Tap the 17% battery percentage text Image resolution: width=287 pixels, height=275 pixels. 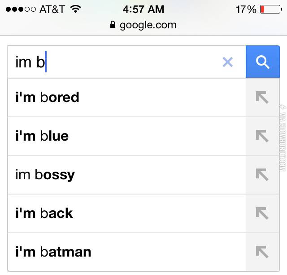tap(246, 9)
